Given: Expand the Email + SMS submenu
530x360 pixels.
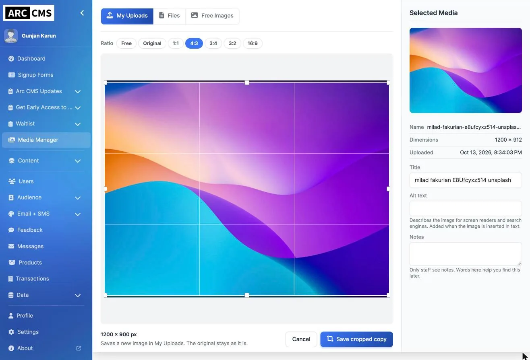Looking at the screenshot, I should coord(78,214).
